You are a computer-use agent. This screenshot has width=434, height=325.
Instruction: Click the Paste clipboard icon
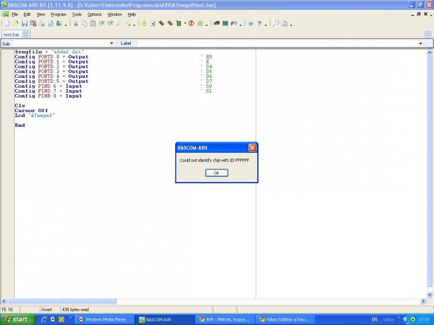click(x=93, y=23)
